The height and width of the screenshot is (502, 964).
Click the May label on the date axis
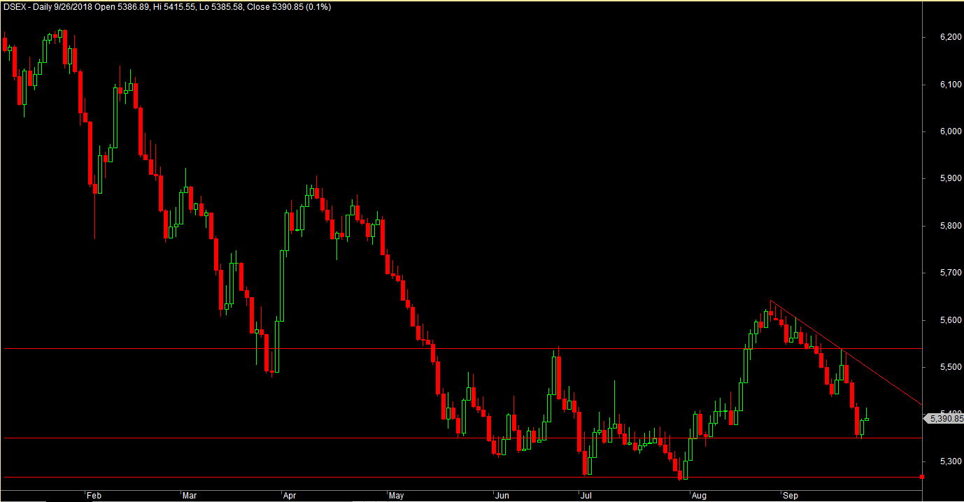click(x=397, y=496)
